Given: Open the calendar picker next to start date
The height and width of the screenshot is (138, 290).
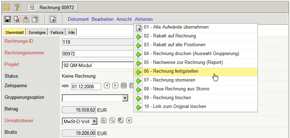Looking at the screenshot, I should point(124,86).
